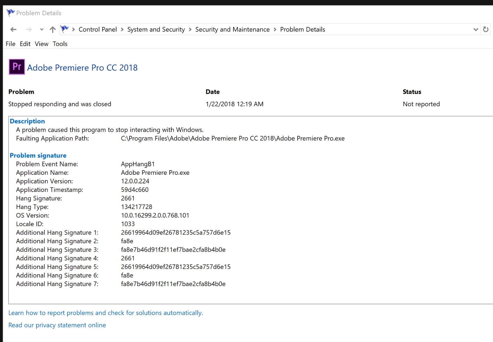Expand chevron before Control Panel breadcrumb
The width and height of the screenshot is (493, 342).
73,29
